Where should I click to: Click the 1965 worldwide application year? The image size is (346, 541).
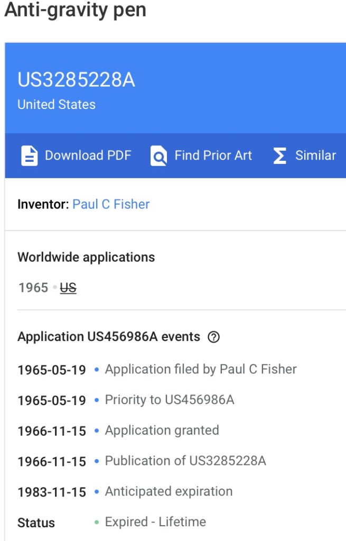tap(33, 288)
